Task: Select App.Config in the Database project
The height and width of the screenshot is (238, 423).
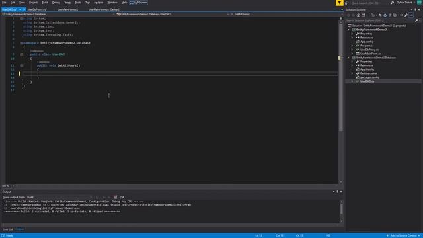Action: (x=367, y=69)
